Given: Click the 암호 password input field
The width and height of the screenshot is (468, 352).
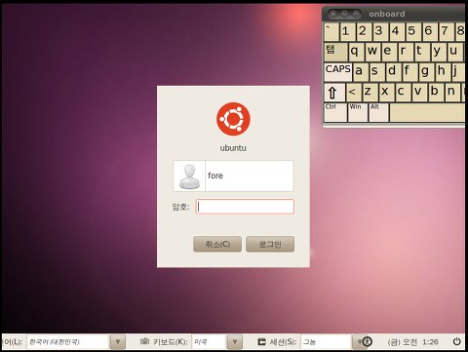Looking at the screenshot, I should coord(245,207).
